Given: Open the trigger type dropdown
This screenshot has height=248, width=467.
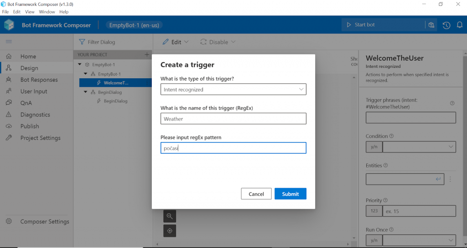Looking at the screenshot, I should tap(233, 90).
